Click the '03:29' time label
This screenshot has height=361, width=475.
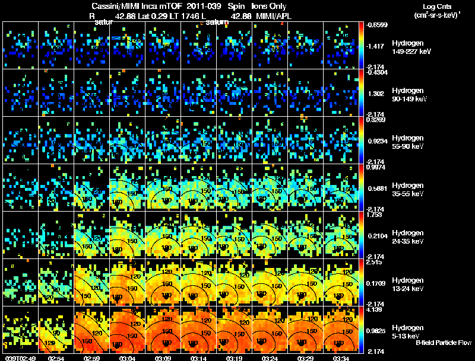click(x=305, y=359)
